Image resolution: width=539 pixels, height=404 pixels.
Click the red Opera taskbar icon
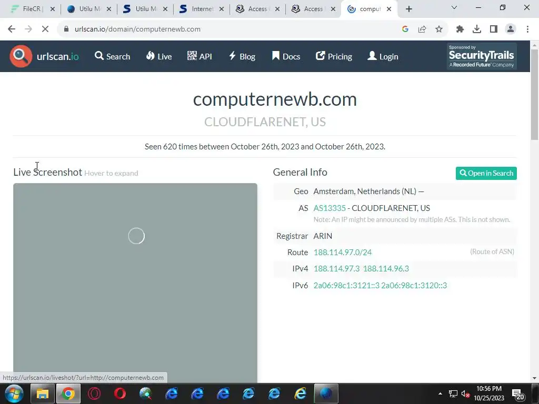[120, 393]
